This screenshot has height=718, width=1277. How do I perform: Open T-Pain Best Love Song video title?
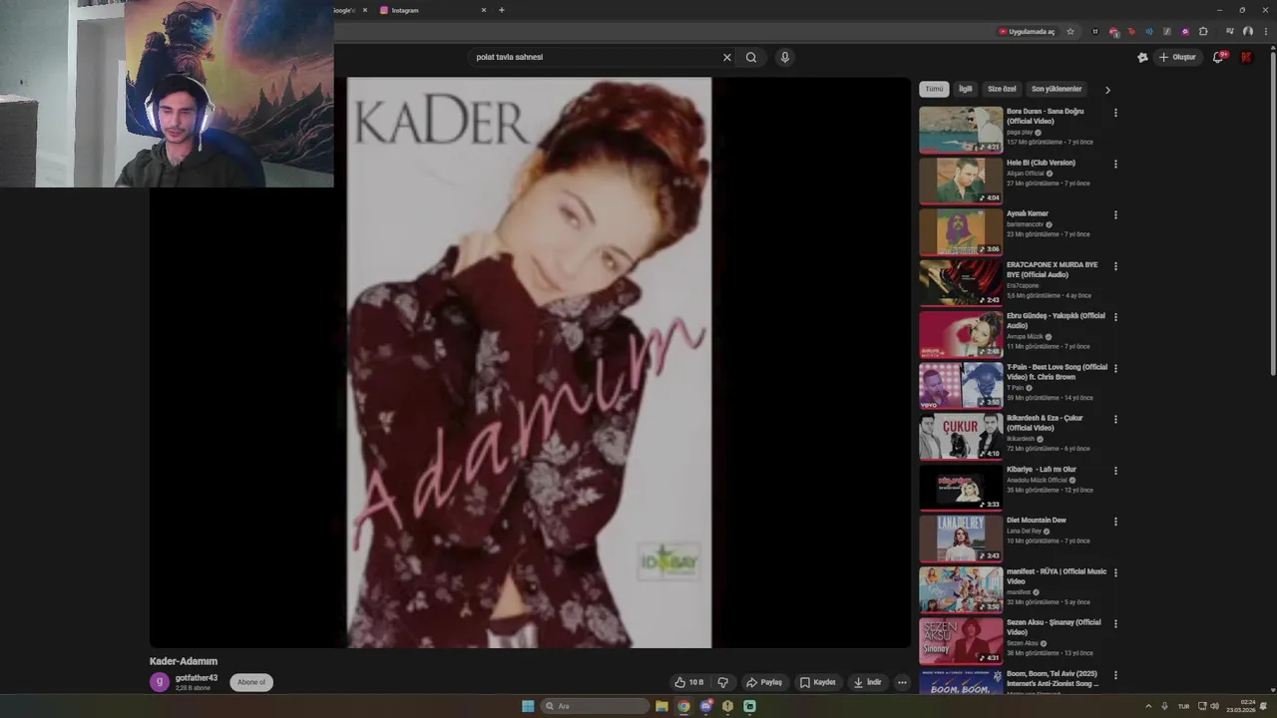[1057, 372]
